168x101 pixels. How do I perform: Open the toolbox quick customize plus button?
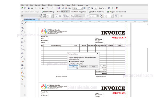tap(22, 84)
